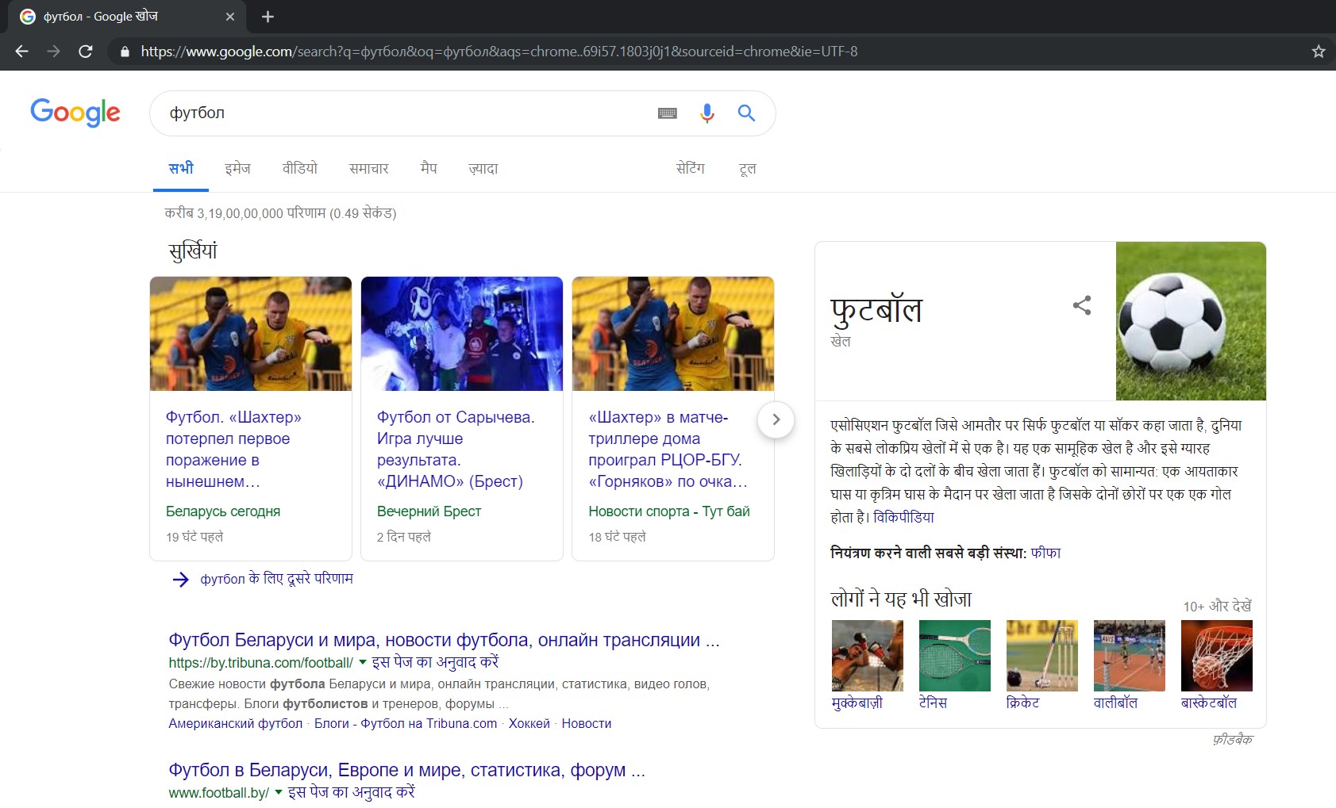
Task: Open the सेटिंग menu
Action: (x=690, y=168)
